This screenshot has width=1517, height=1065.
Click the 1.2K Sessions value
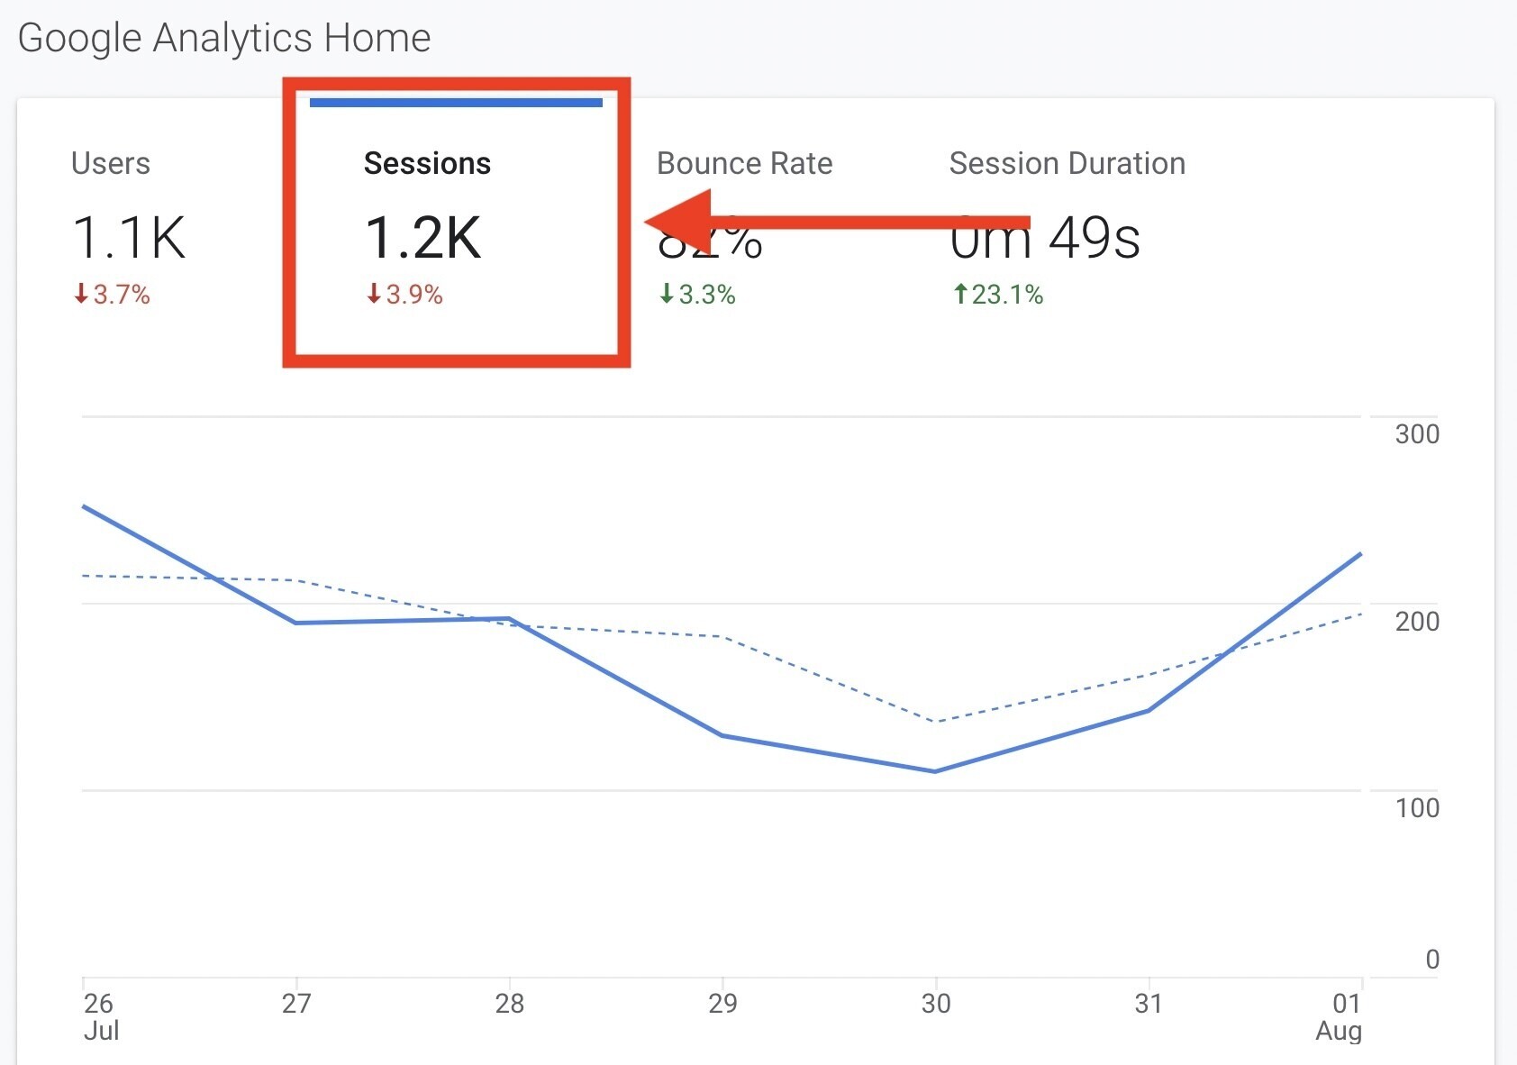(x=423, y=237)
